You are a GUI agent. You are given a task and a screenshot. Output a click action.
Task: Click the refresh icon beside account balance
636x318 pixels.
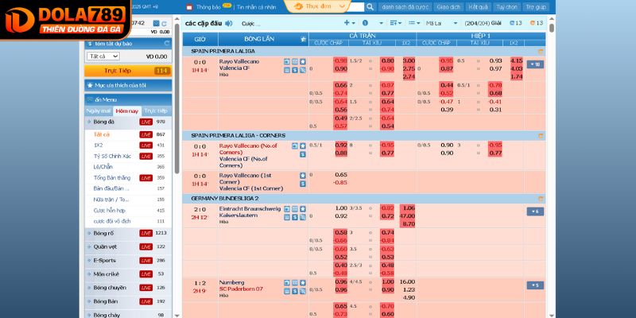164,24
